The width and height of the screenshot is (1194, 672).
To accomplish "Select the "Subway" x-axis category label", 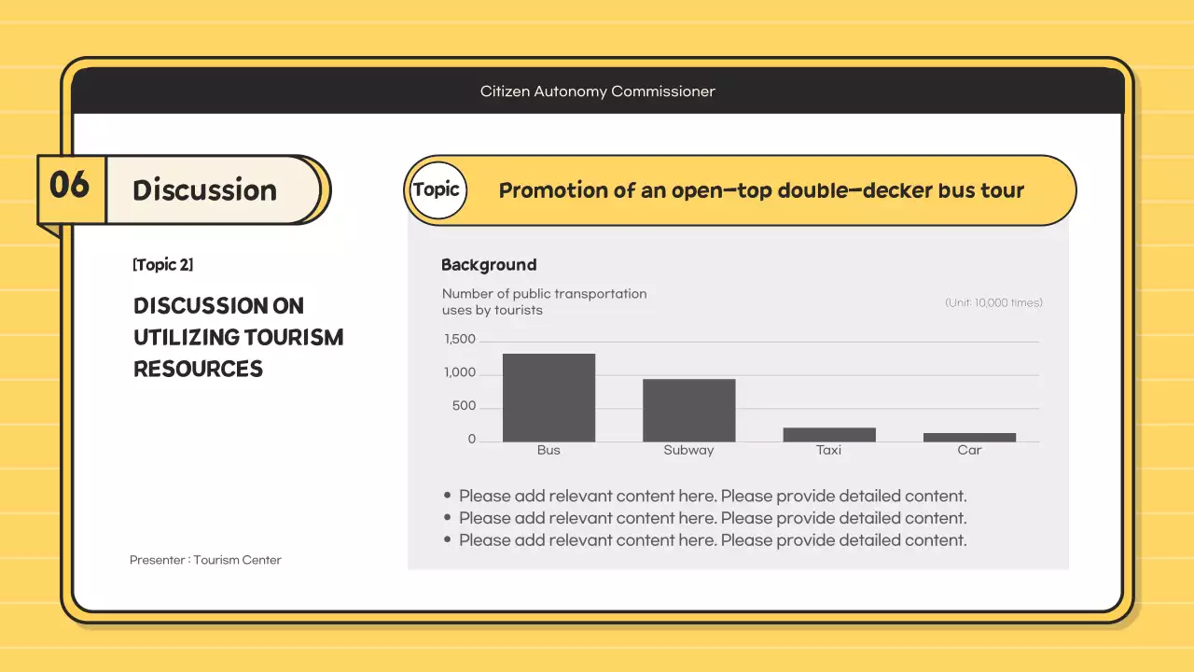I will pyautogui.click(x=688, y=451).
